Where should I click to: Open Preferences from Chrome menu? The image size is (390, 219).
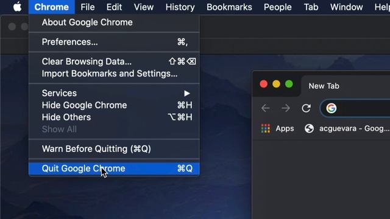pyautogui.click(x=114, y=42)
